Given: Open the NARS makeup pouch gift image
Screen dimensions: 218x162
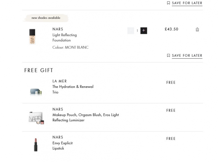Looking at the screenshot, I should click(x=36, y=118).
